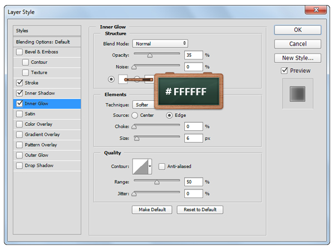
Task: Disable the Preview checkbox
Action: pyautogui.click(x=284, y=71)
